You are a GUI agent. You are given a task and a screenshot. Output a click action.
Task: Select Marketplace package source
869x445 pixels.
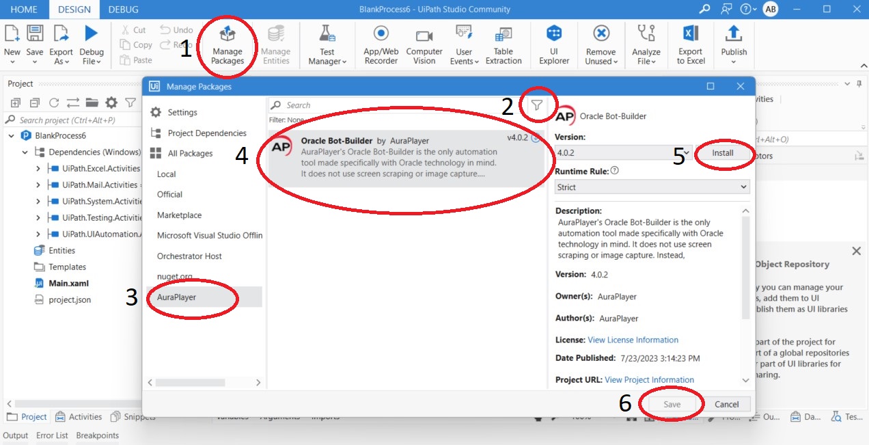[179, 215]
